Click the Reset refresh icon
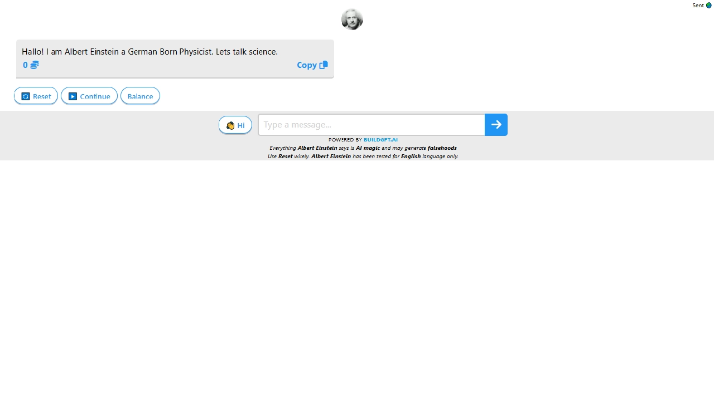Image resolution: width=714 pixels, height=401 pixels. (26, 96)
